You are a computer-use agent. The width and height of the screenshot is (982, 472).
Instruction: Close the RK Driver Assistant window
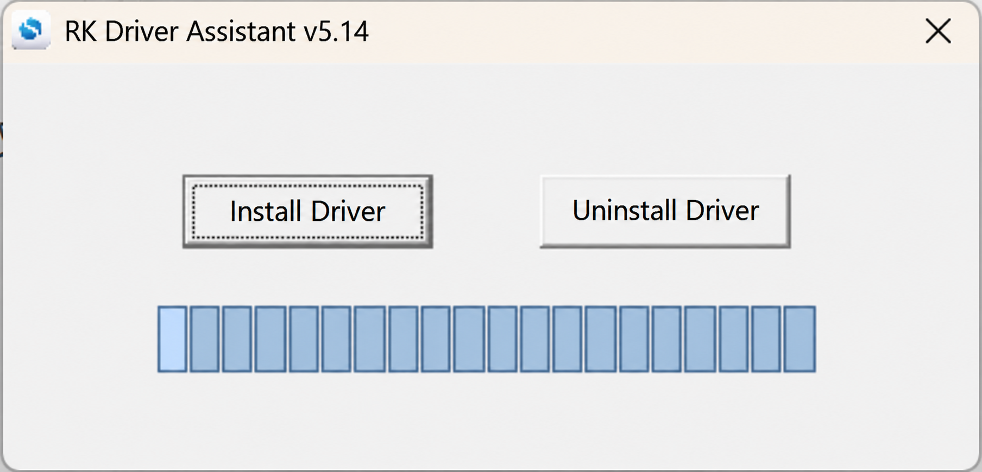[938, 31]
